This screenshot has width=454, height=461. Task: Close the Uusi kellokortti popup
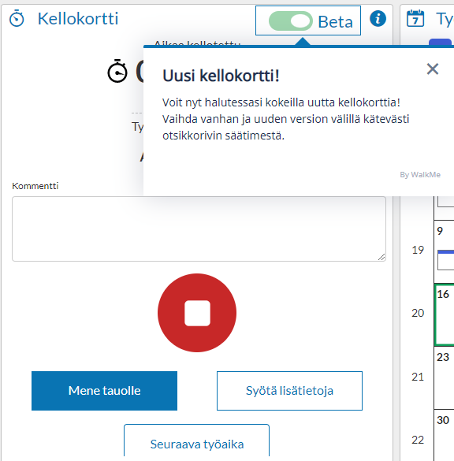tap(433, 69)
